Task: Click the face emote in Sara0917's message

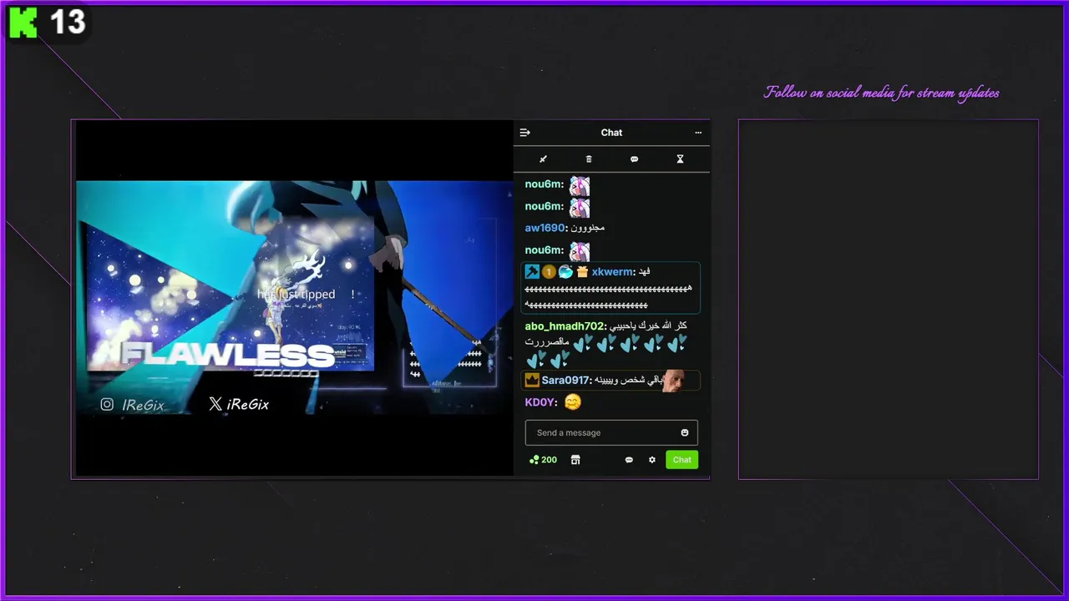Action: [674, 381]
